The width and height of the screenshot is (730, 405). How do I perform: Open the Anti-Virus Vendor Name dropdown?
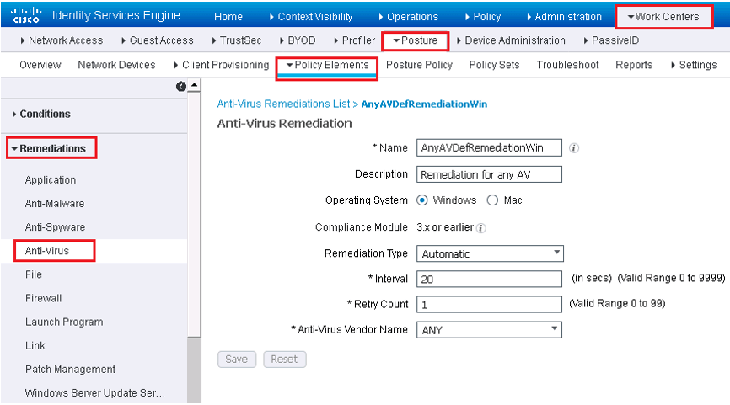click(489, 330)
